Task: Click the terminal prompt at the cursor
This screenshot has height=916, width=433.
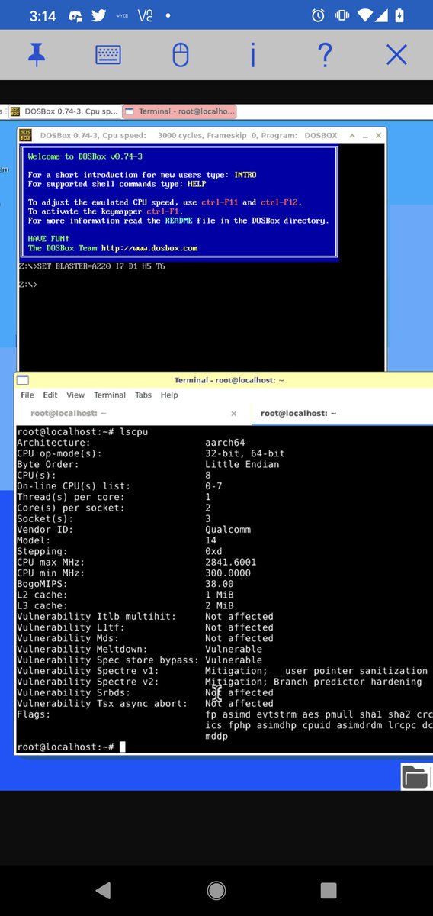Action: pos(122,747)
